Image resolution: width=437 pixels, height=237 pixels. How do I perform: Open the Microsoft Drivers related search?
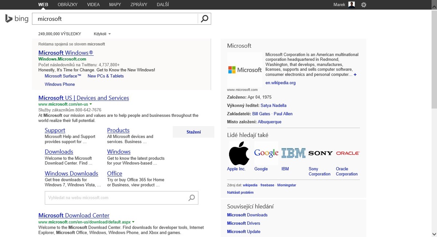tap(244, 224)
